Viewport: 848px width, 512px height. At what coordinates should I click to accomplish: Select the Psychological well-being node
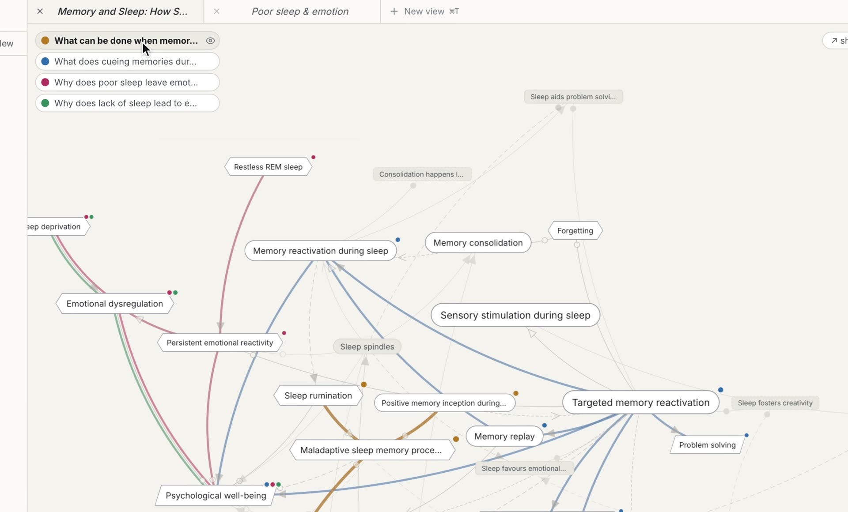point(216,496)
